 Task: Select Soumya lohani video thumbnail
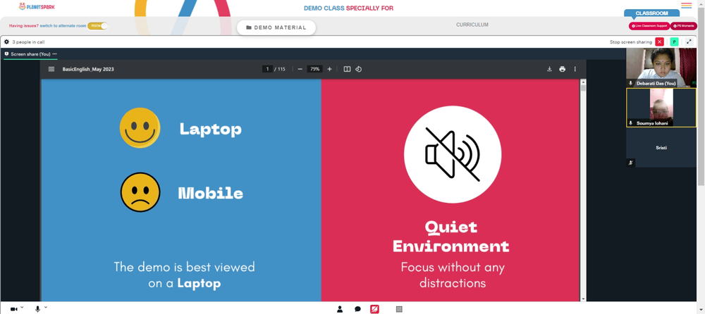coord(661,107)
